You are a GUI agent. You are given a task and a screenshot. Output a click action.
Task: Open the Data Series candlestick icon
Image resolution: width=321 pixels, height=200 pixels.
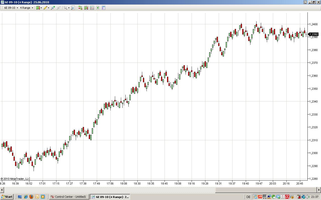pyautogui.click(x=86, y=8)
